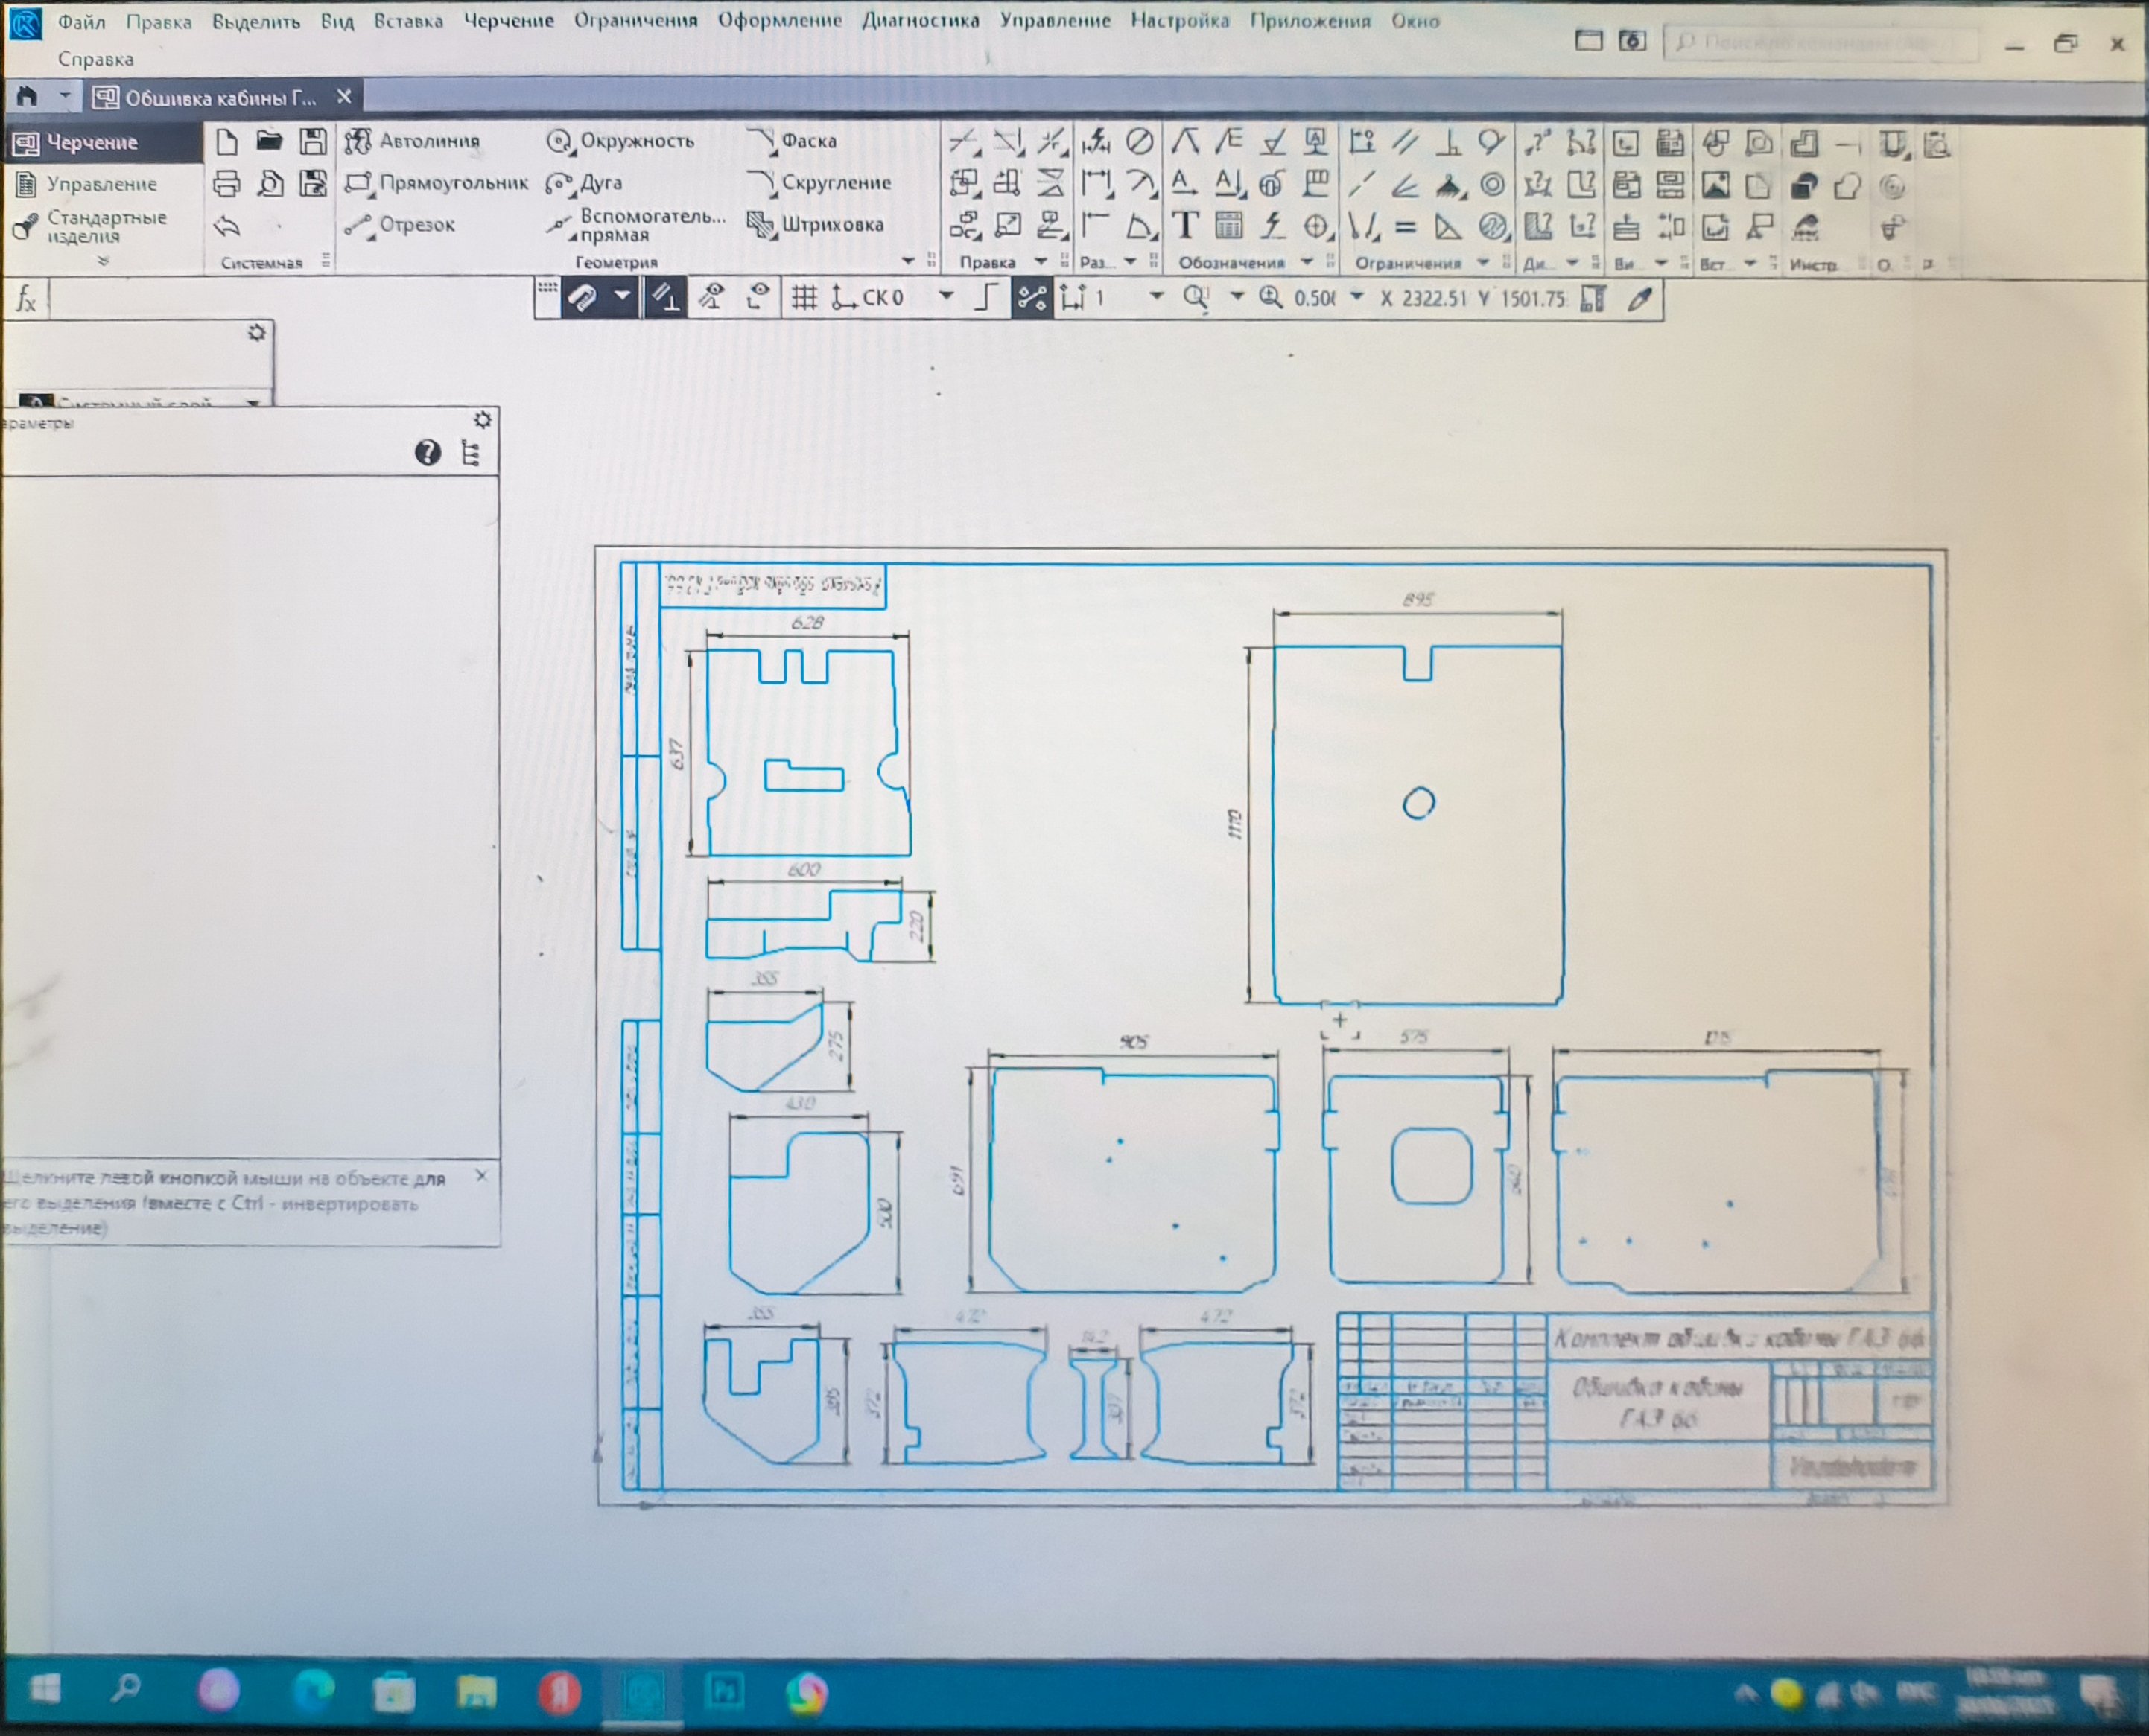
Task: Toggle the grid display button
Action: pyautogui.click(x=804, y=298)
